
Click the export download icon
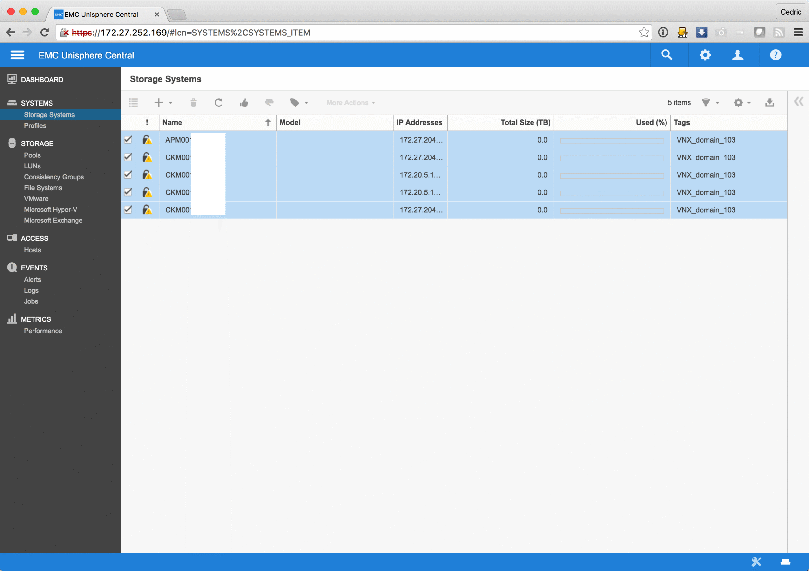[x=769, y=102]
